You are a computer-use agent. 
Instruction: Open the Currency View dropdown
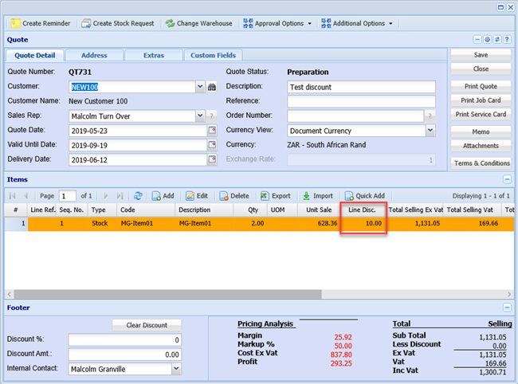(x=430, y=131)
